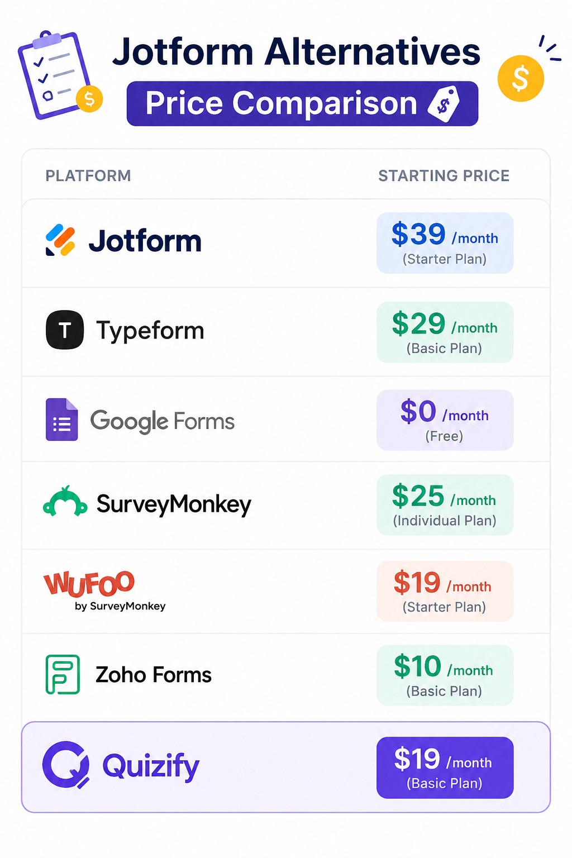This screenshot has width=572, height=858.
Task: Click the Jotform colorful stripes logo icon
Action: pos(60,240)
